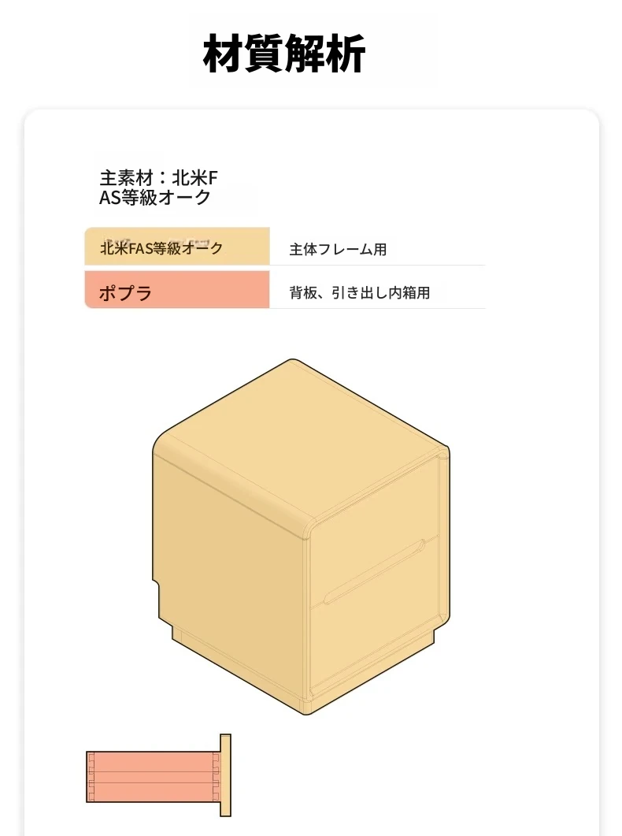Select the 主素材：北米FAS等級オーク title text

pos(158,188)
